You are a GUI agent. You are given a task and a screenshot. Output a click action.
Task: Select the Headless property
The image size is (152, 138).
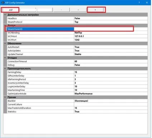click(x=41, y=18)
